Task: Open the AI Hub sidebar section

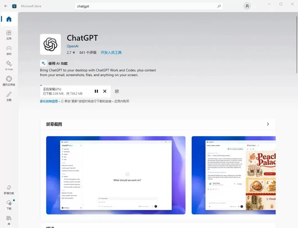Action: (x=9, y=66)
